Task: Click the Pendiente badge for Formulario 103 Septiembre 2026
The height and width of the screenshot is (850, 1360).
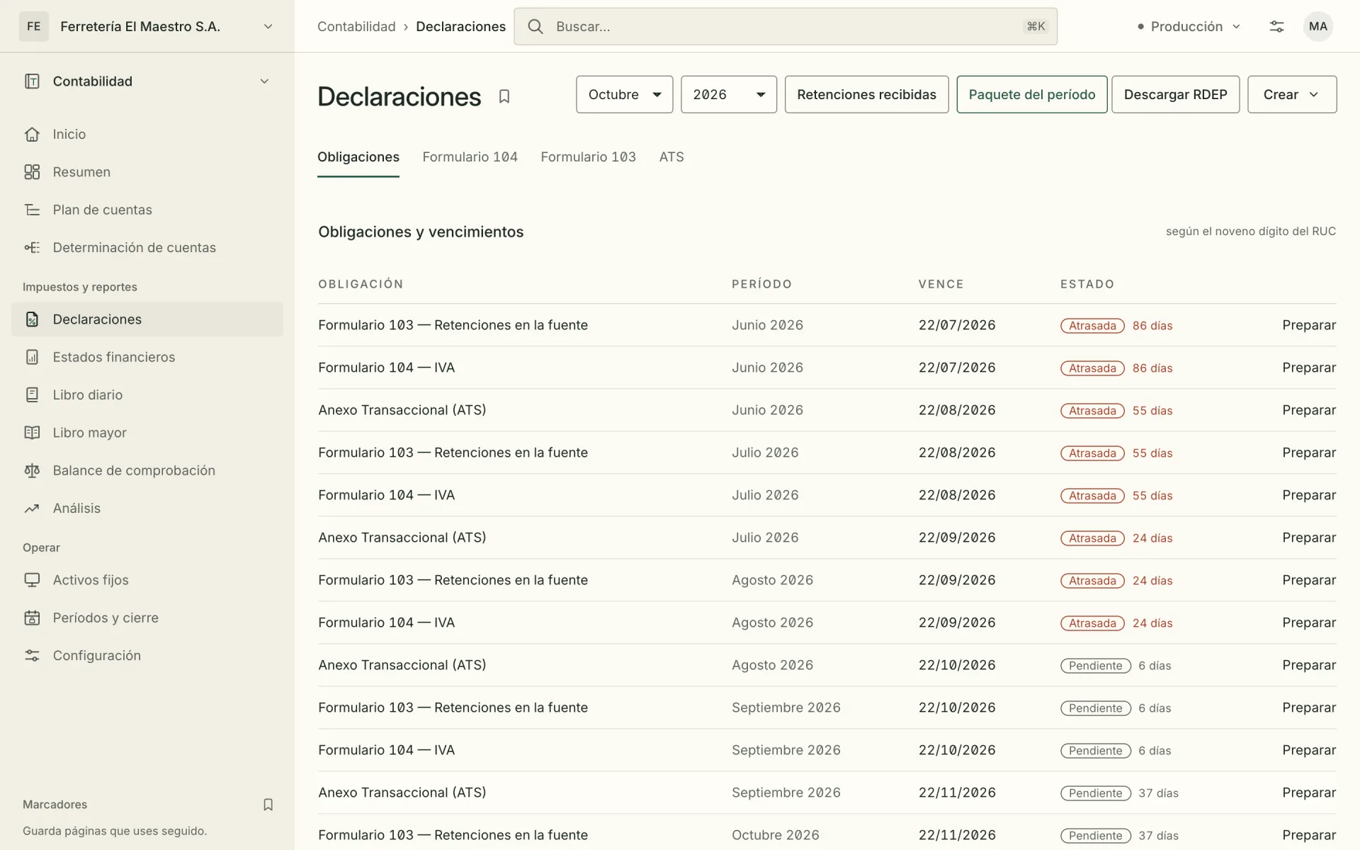Action: (1095, 708)
